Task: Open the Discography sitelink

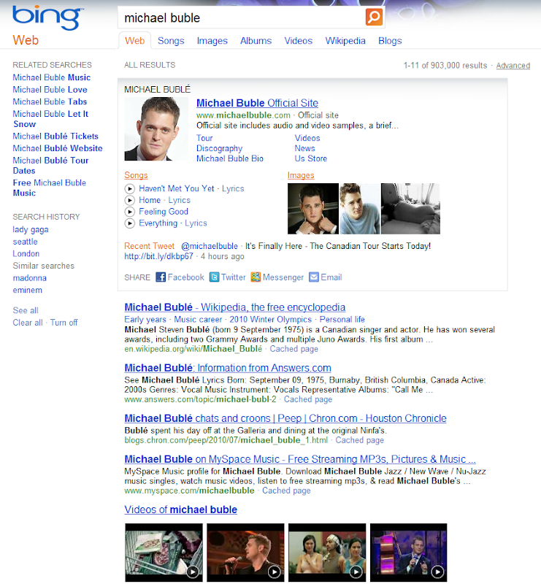Action: 220,148
